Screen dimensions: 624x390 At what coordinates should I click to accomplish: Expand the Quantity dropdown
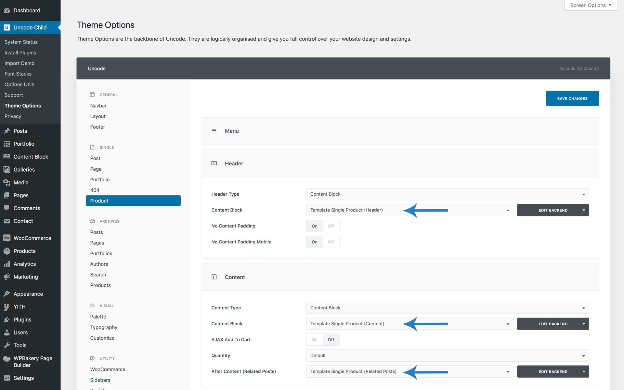[x=447, y=356]
